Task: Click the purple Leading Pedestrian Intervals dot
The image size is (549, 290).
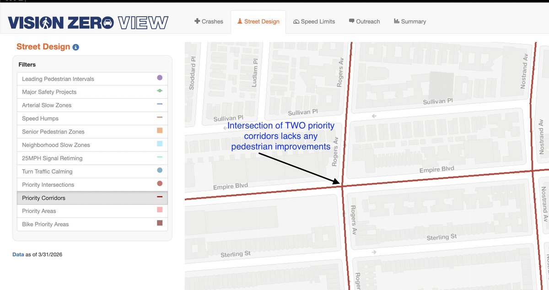Action: [160, 78]
